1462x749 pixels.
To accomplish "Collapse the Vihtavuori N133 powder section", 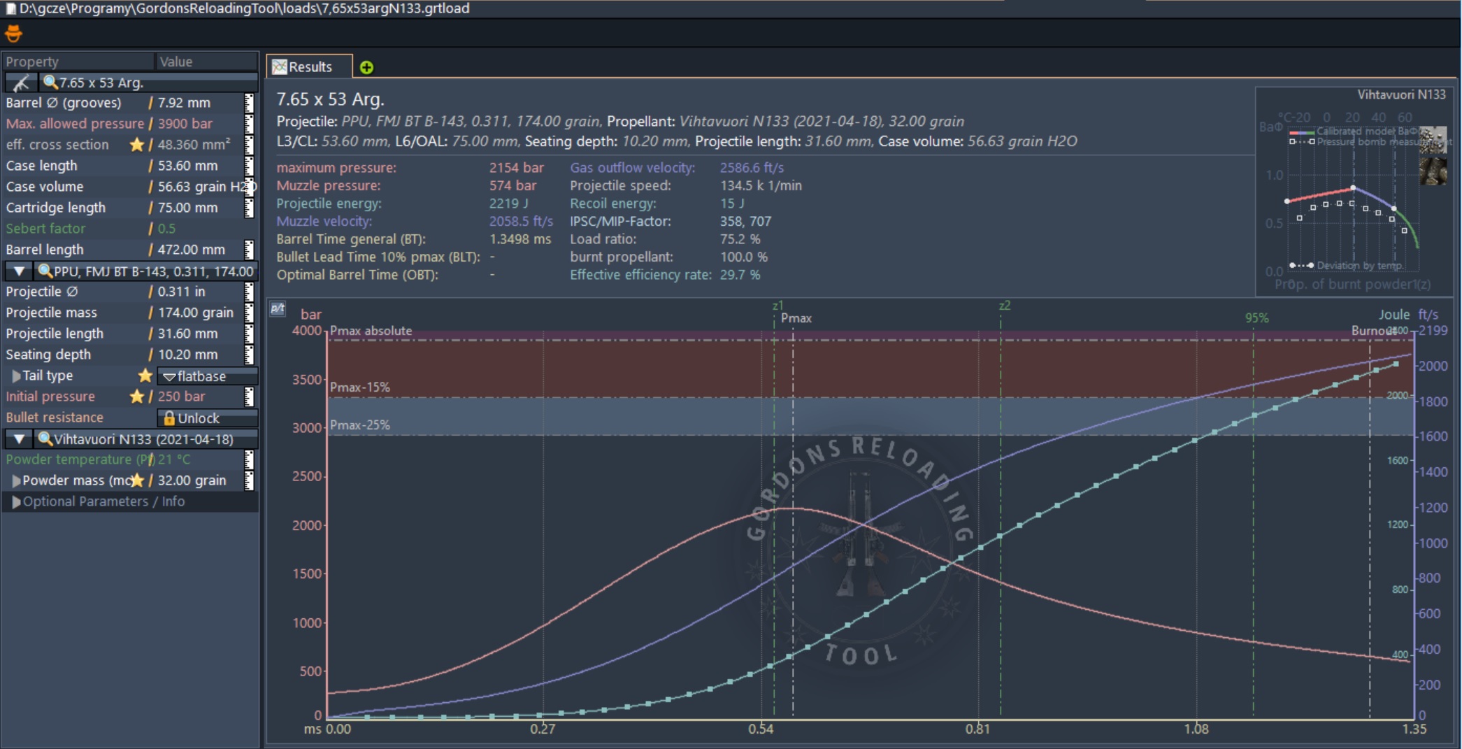I will (20, 439).
